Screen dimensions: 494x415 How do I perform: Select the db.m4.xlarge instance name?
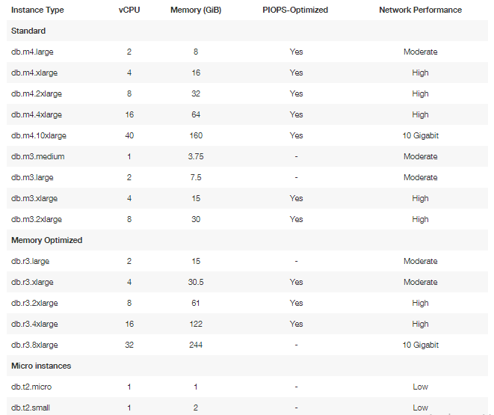(34, 73)
